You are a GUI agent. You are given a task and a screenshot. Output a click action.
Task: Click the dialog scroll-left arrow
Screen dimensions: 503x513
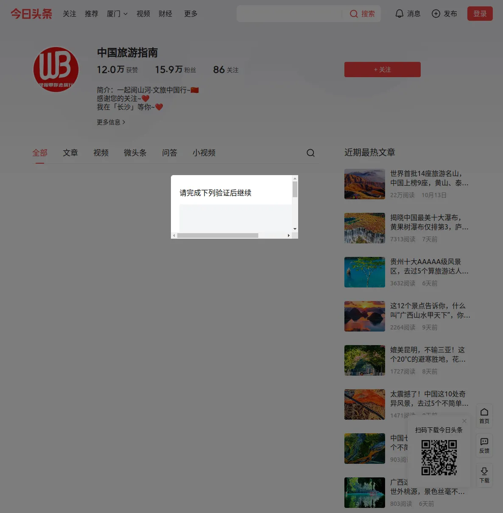174,235
